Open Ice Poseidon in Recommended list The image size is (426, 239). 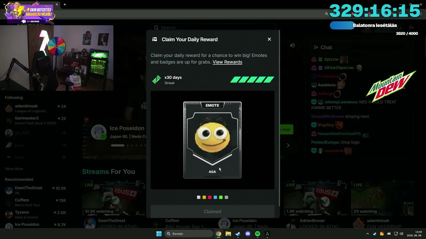tap(35, 226)
